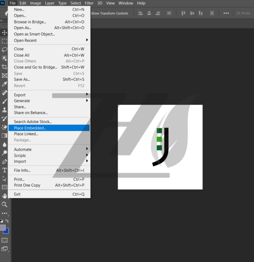Reset default foreground and background colors
This screenshot has width=254, height=262.
tap(1, 221)
